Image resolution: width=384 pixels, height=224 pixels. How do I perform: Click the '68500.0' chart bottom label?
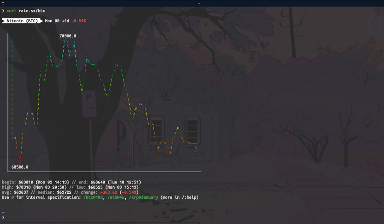[20, 167]
